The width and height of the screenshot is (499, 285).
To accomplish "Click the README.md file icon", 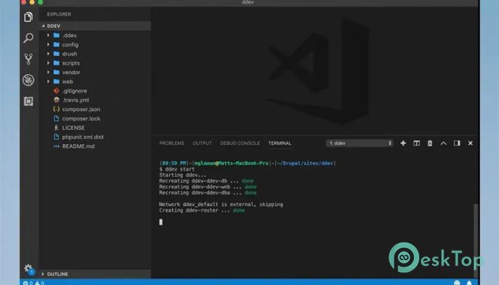I will pos(56,146).
